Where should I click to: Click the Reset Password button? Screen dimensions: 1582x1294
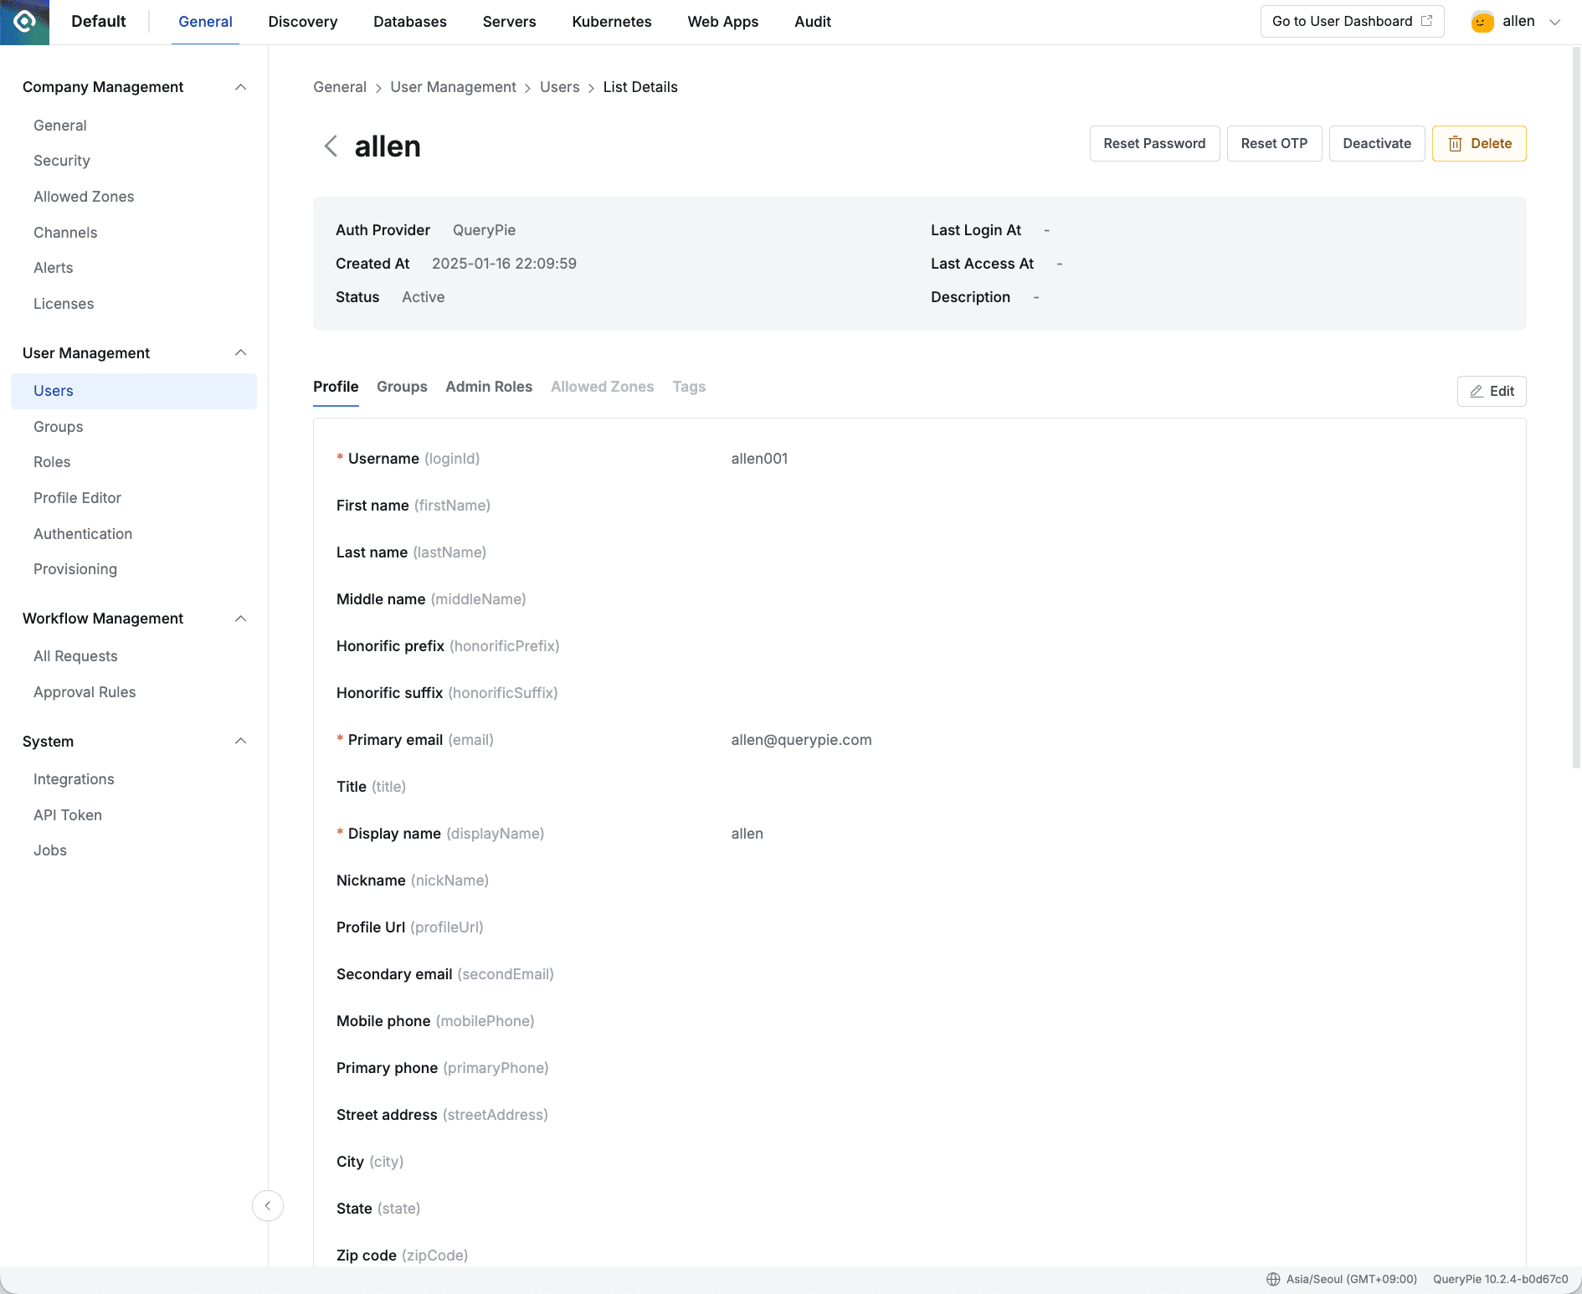pos(1154,143)
